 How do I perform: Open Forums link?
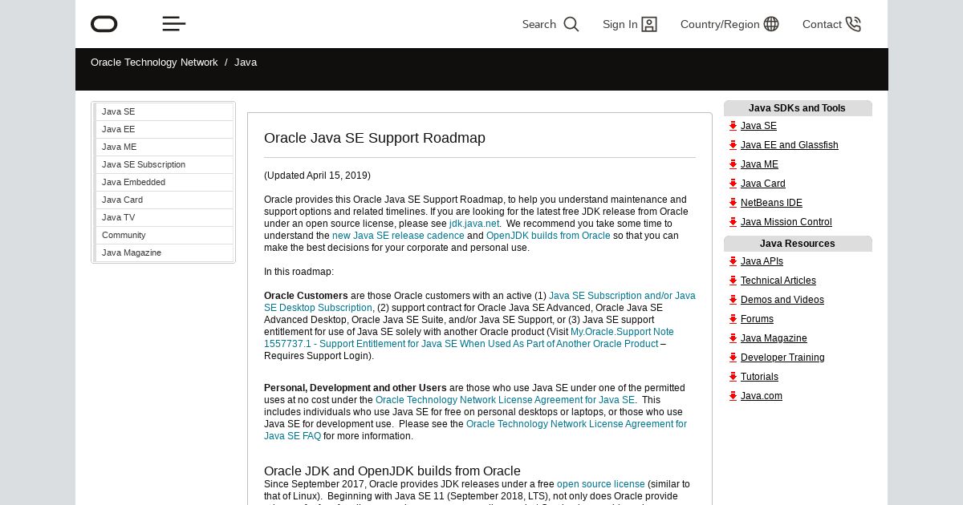tap(757, 319)
